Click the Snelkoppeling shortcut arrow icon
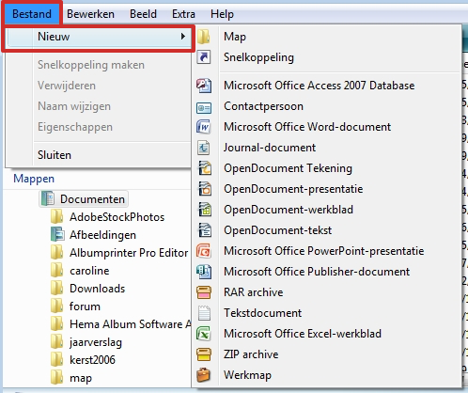The height and width of the screenshot is (393, 468). click(x=204, y=57)
